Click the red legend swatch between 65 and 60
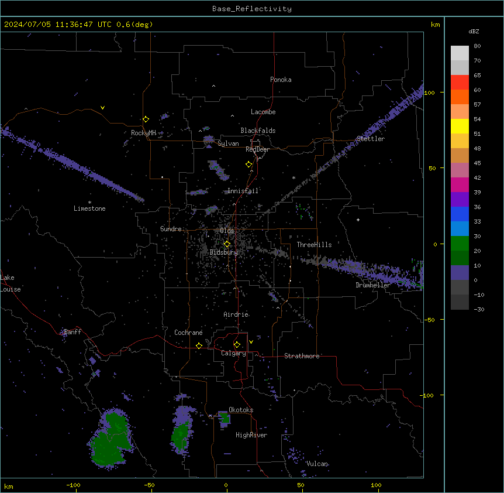 pyautogui.click(x=460, y=83)
